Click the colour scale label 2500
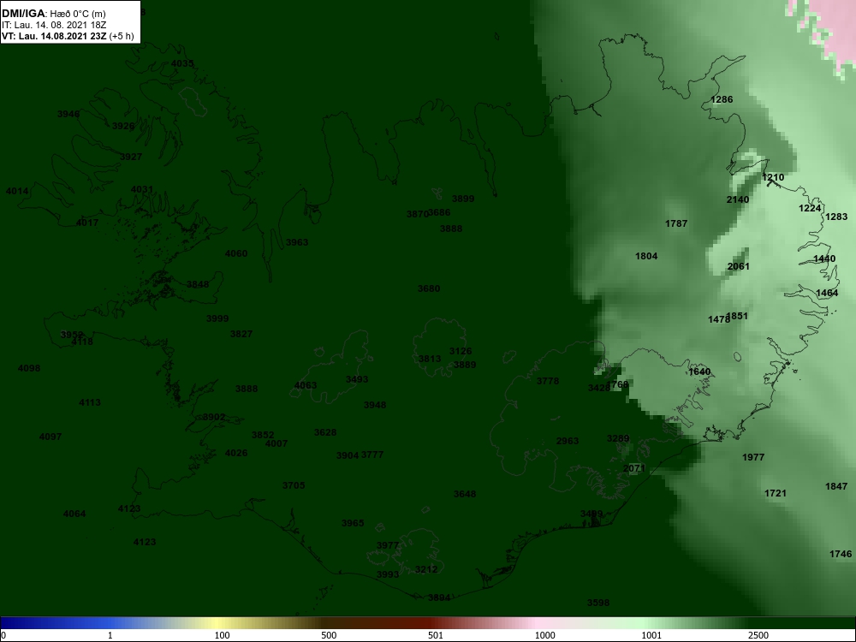Screen dimensions: 856x642 (758, 635)
